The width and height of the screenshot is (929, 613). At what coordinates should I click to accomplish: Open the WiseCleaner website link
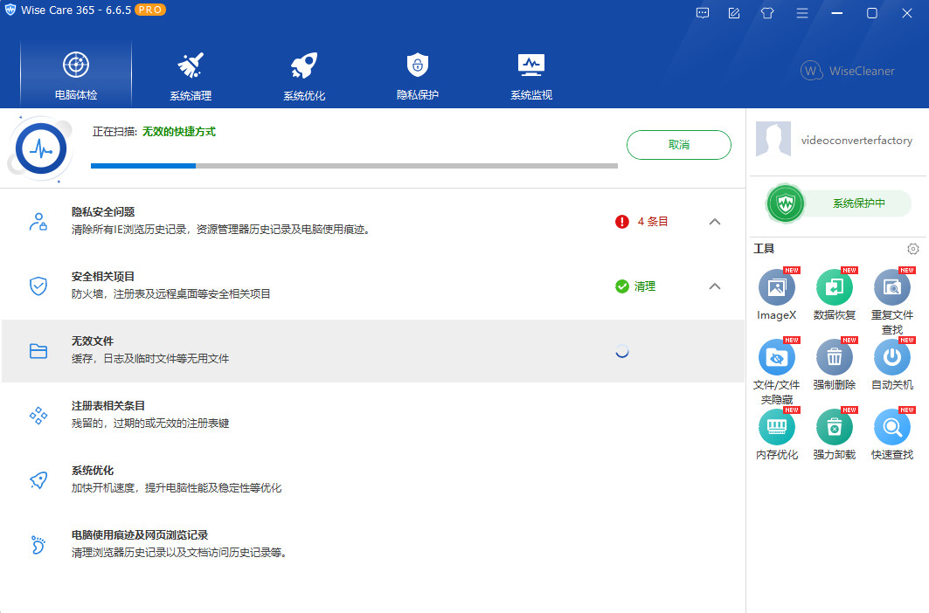click(x=847, y=71)
